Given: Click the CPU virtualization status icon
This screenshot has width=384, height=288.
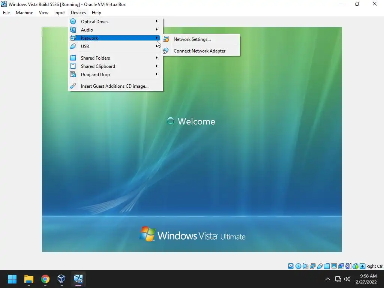Looking at the screenshot, I should [x=348, y=266].
